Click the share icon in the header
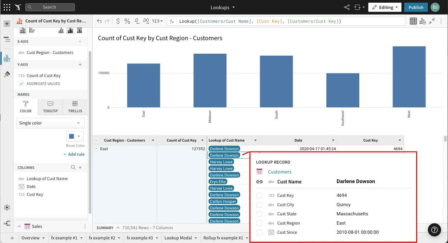448x243 pixels. point(347,7)
